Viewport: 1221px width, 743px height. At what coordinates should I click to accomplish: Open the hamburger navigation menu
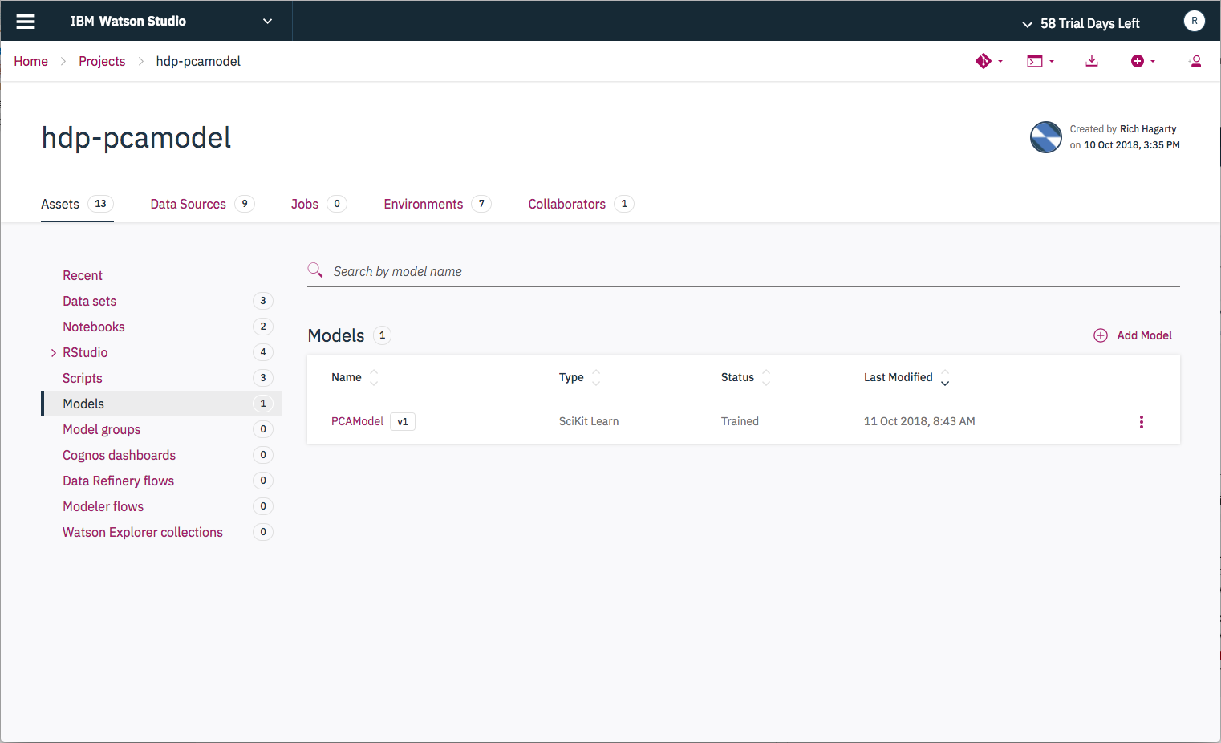pos(26,22)
